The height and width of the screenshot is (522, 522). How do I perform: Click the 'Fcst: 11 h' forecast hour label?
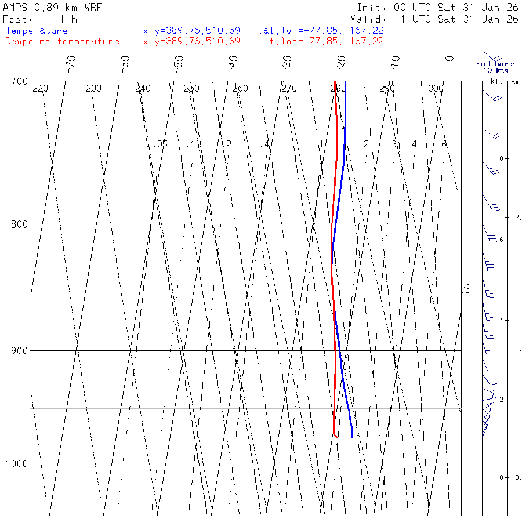click(x=40, y=19)
